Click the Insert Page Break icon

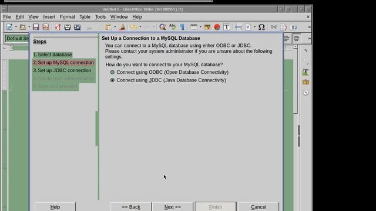(x=239, y=27)
